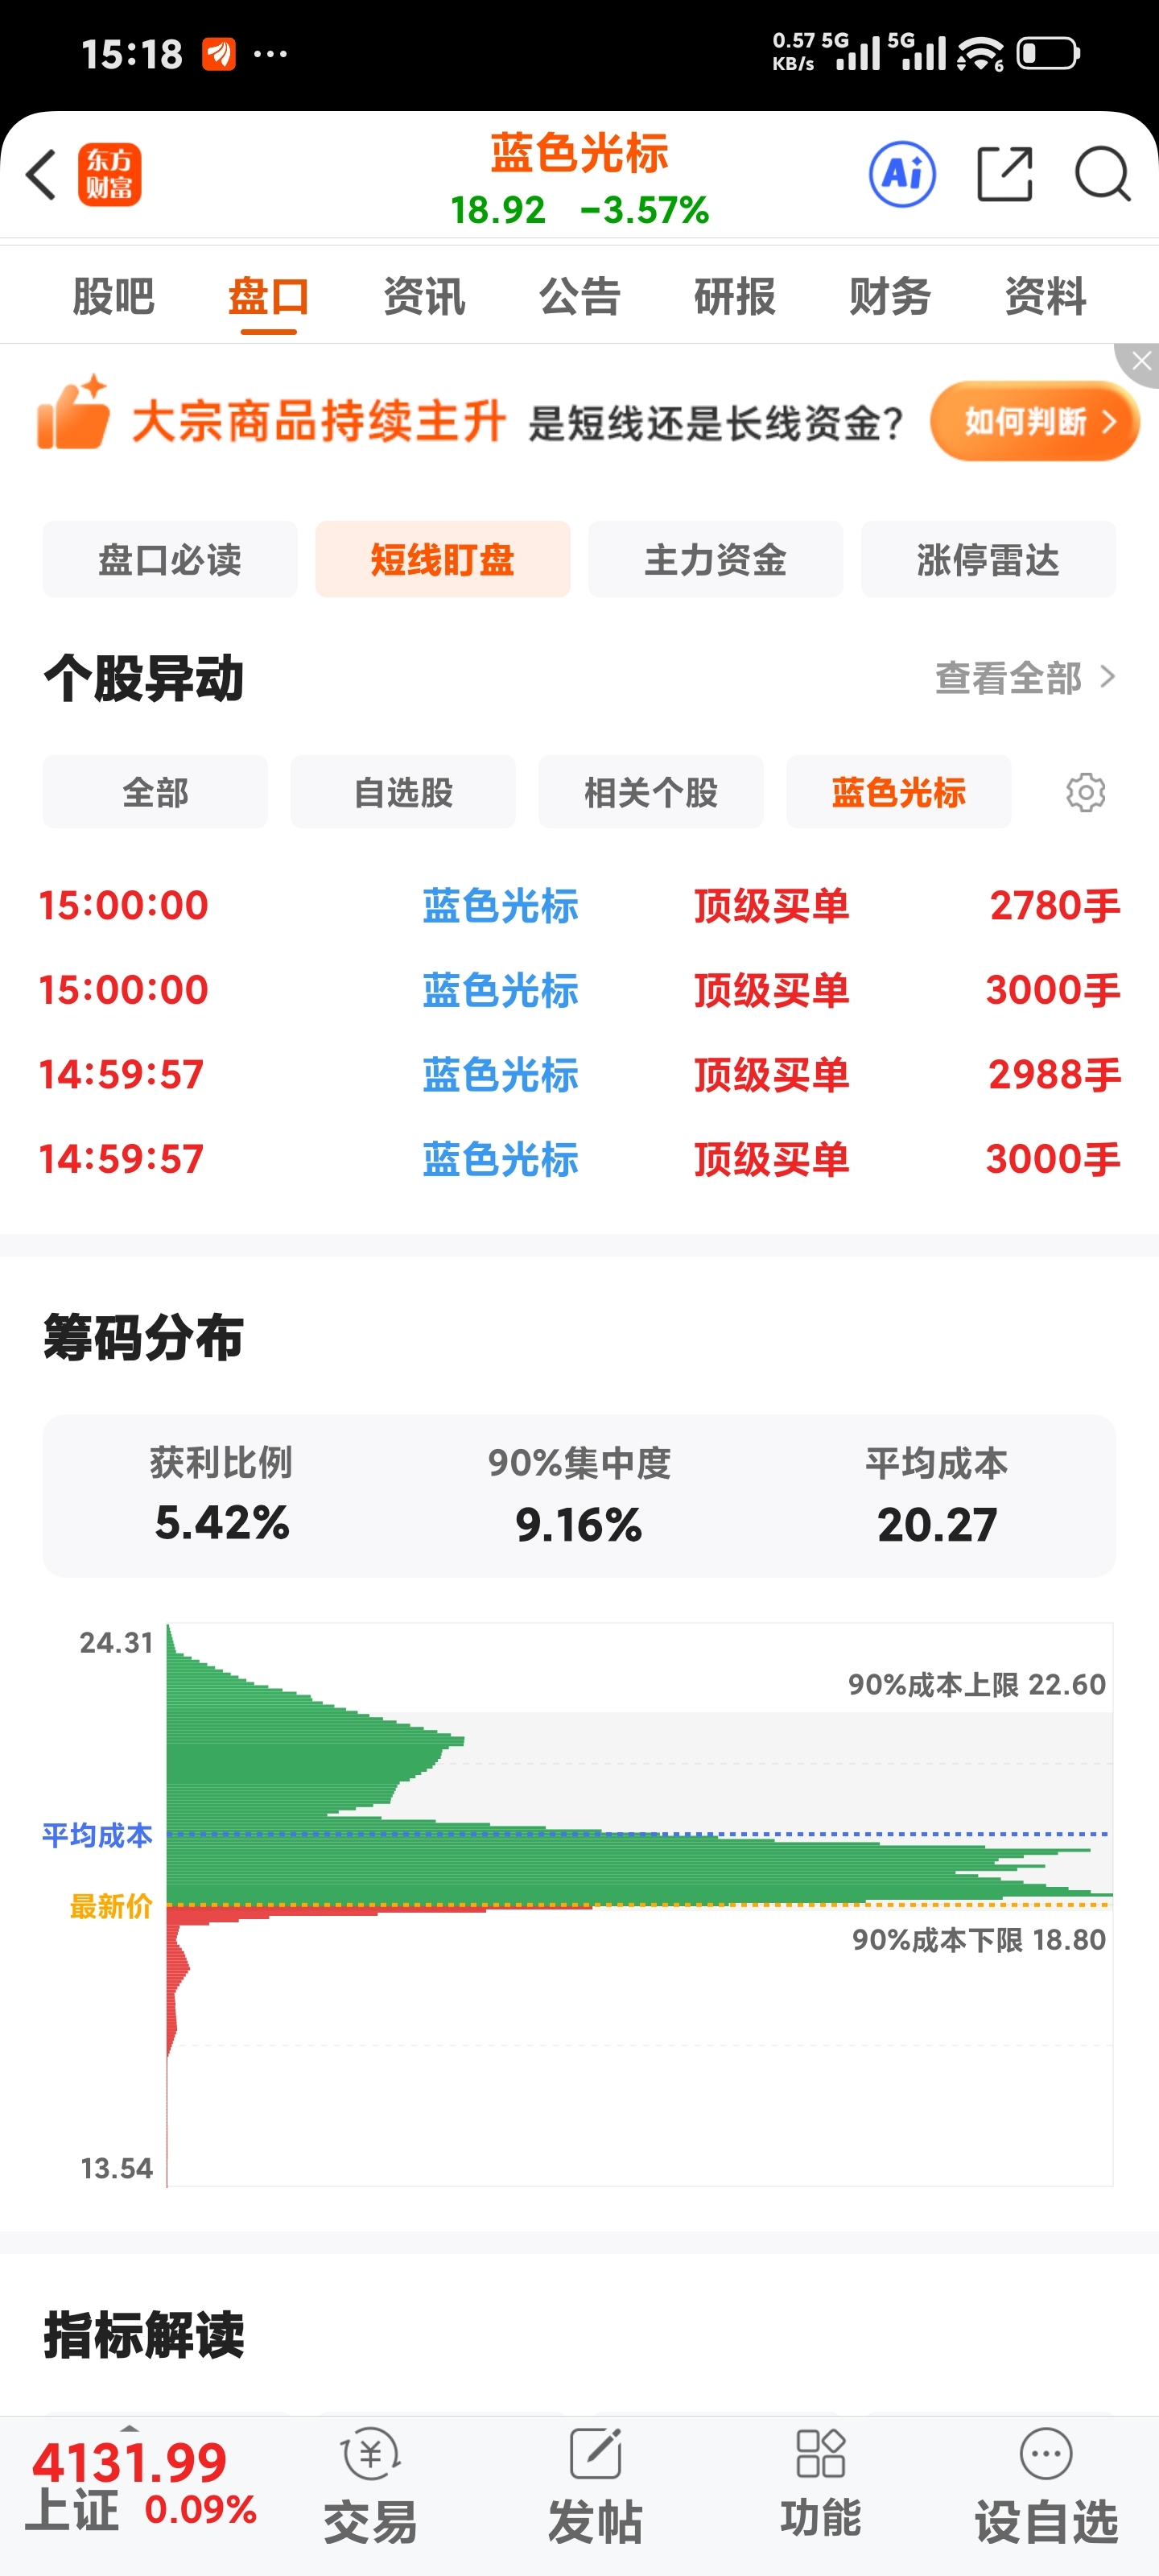Filter 个股异动 by 相关个股

pos(651,792)
